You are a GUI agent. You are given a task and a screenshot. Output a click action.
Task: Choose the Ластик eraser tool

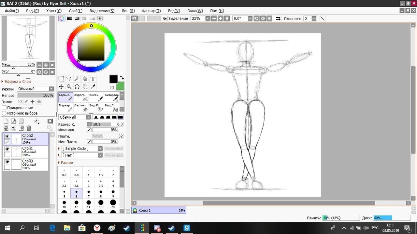pos(80,108)
